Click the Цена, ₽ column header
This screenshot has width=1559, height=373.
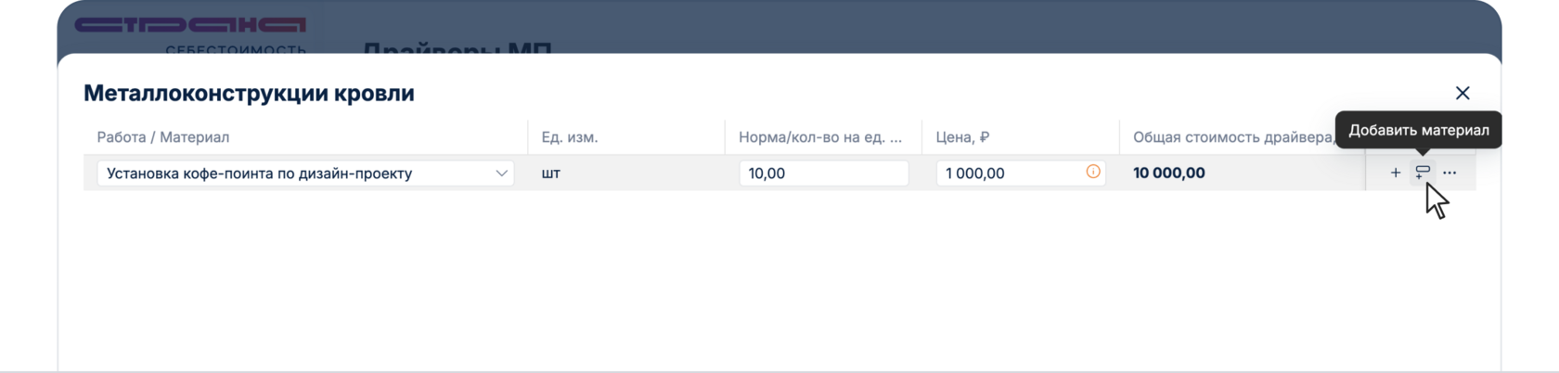(x=962, y=137)
